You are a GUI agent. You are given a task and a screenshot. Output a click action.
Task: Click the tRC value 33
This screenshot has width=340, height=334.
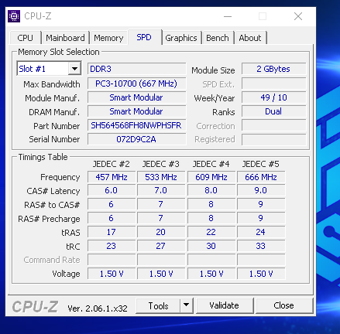pos(261,246)
